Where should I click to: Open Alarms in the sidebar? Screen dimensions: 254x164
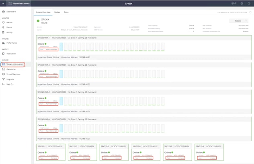pyautogui.click(x=9, y=22)
